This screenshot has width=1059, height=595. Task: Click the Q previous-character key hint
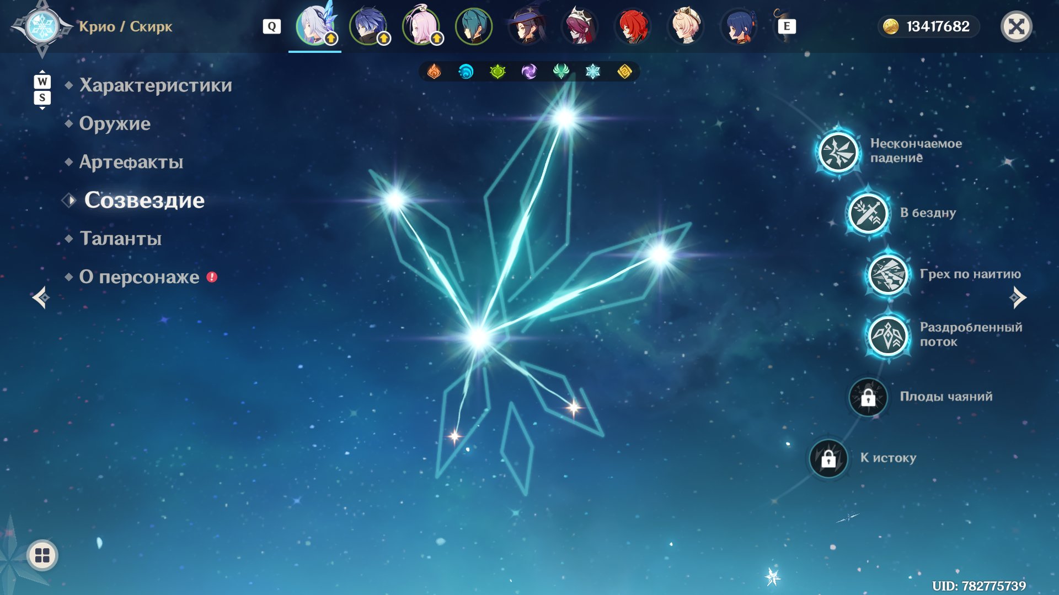272,26
